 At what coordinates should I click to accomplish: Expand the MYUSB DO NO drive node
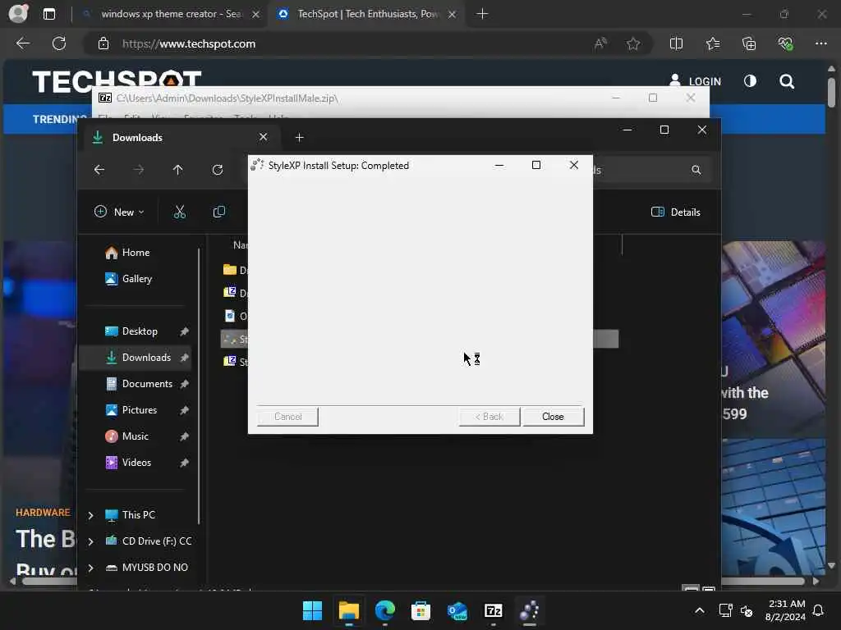coord(90,568)
